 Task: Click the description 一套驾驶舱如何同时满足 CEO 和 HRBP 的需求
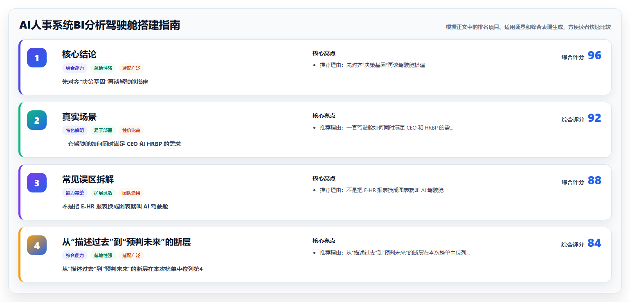pyautogui.click(x=122, y=144)
